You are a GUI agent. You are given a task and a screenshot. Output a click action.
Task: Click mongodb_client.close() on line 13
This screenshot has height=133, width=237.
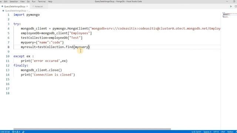pyautogui.click(x=41, y=70)
